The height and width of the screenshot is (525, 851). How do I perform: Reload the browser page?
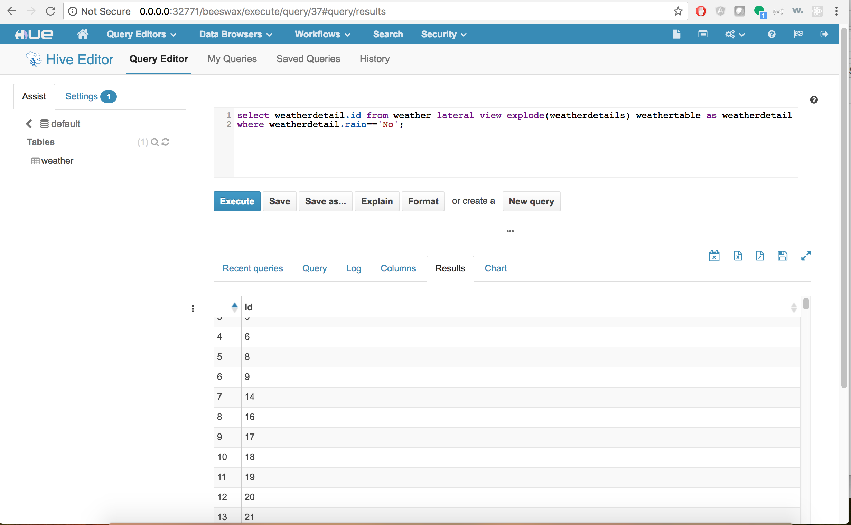pyautogui.click(x=51, y=11)
